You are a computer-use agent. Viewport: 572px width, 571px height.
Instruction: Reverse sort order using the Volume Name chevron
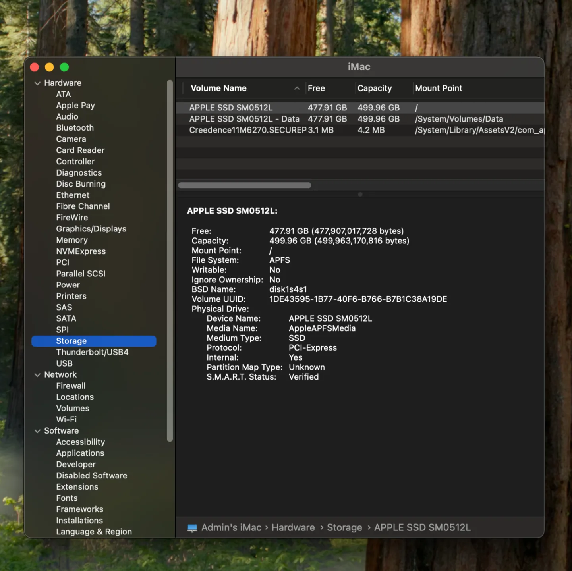[297, 88]
